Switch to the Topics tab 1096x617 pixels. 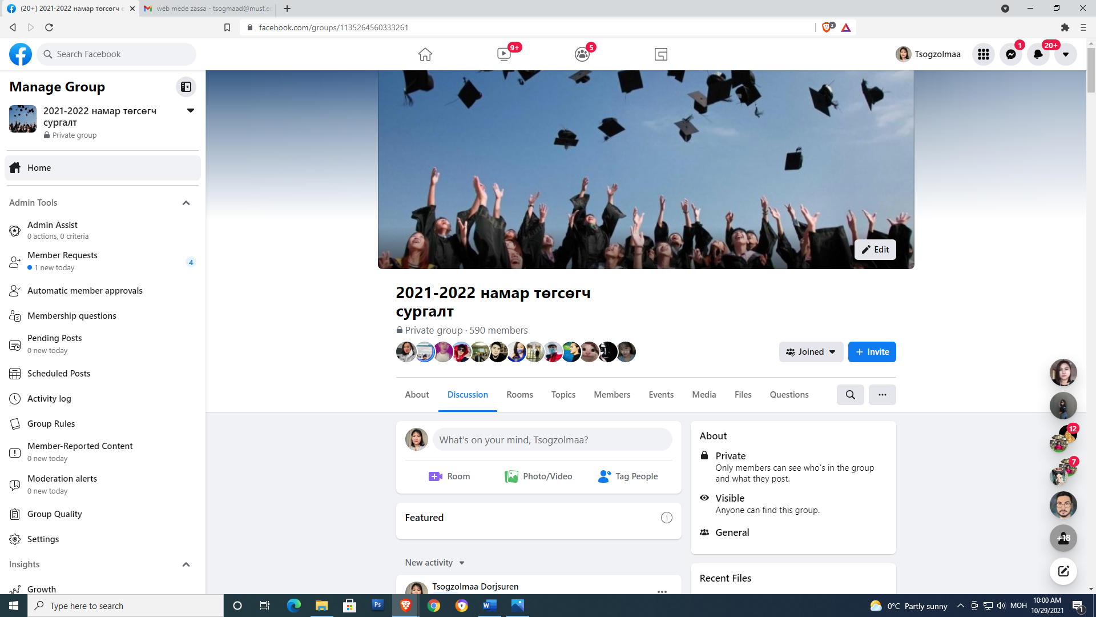tap(563, 395)
